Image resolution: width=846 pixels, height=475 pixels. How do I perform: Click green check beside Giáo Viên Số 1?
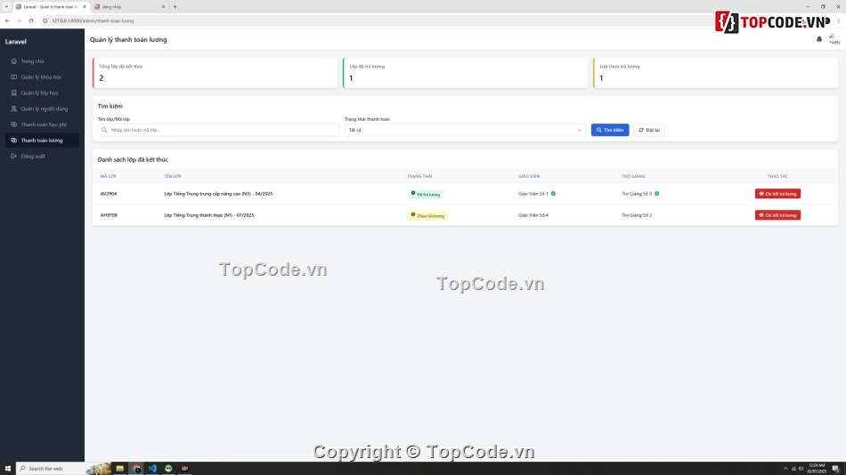point(554,194)
